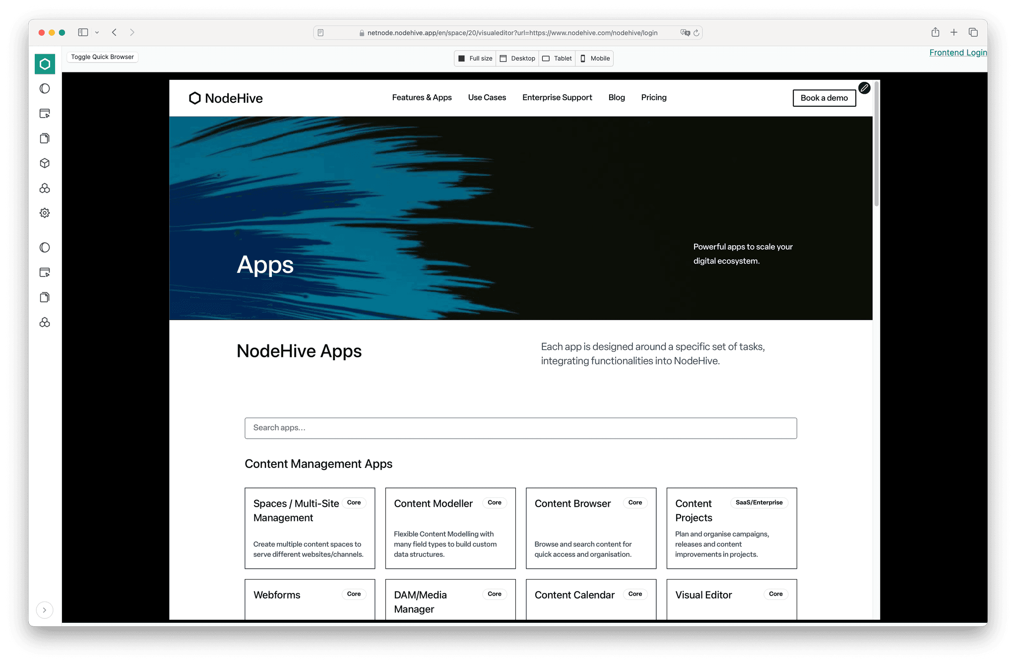Click the lower three-circles sidebar icon
Screen dimensions: 1016x664
(x=45, y=323)
